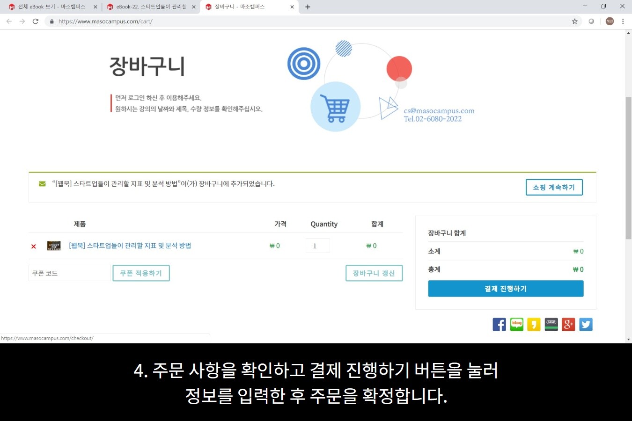This screenshot has width=632, height=421.
Task: Click the browser profile avatar icon
Action: pyautogui.click(x=609, y=21)
